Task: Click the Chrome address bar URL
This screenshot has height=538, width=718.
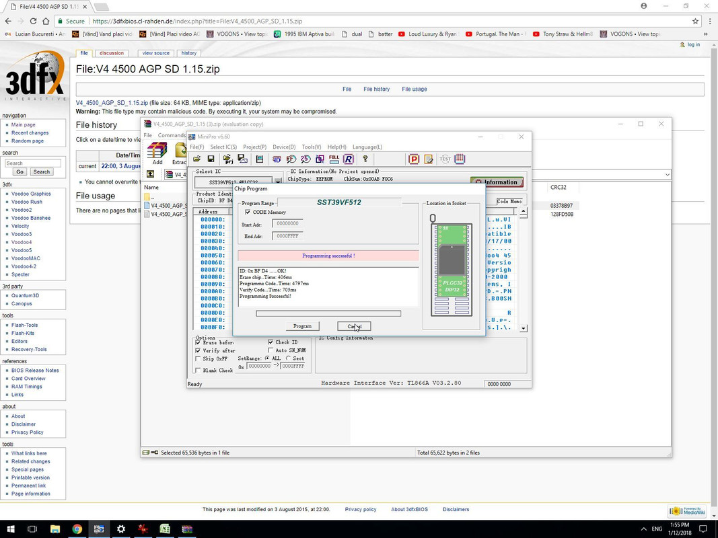Action: click(x=197, y=21)
